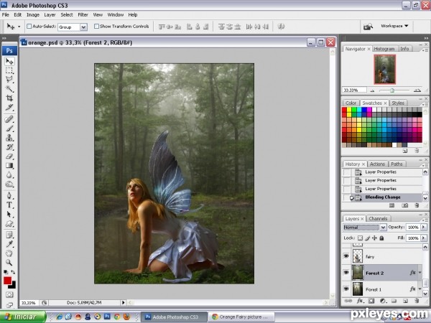Select the Notes tool
Viewport: 431px width, 323px height.
[9, 235]
